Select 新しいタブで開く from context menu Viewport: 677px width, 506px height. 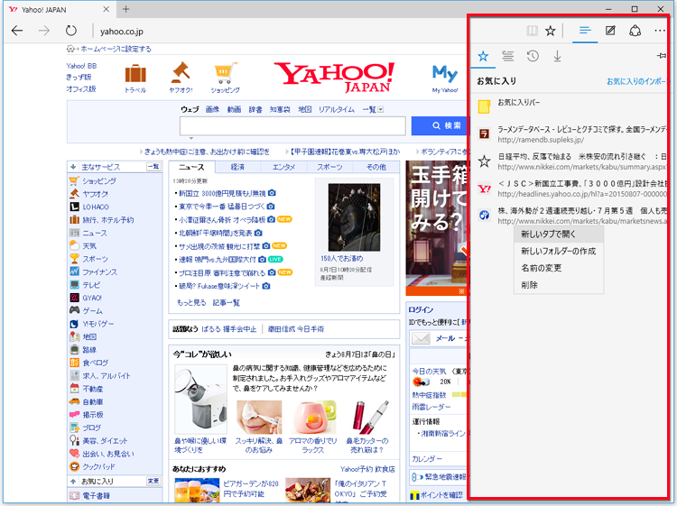click(548, 234)
